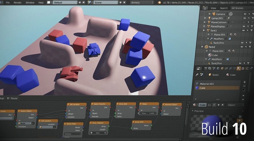This screenshot has height=141, width=254.
Task: Click the Default screen layout field
Action: 65,3
